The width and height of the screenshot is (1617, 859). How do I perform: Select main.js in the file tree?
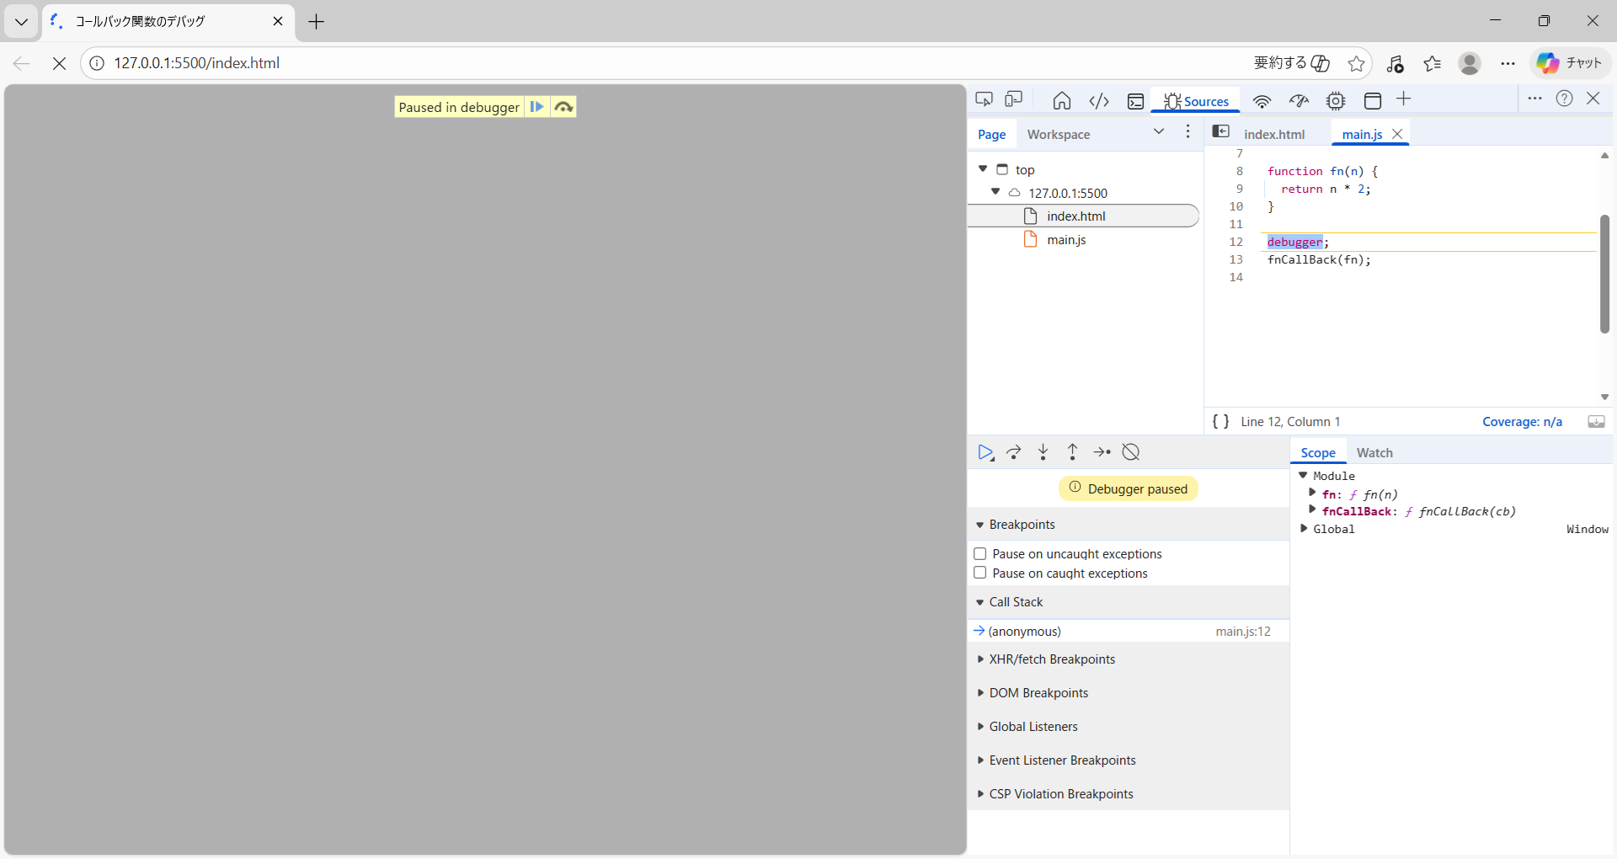pos(1066,240)
